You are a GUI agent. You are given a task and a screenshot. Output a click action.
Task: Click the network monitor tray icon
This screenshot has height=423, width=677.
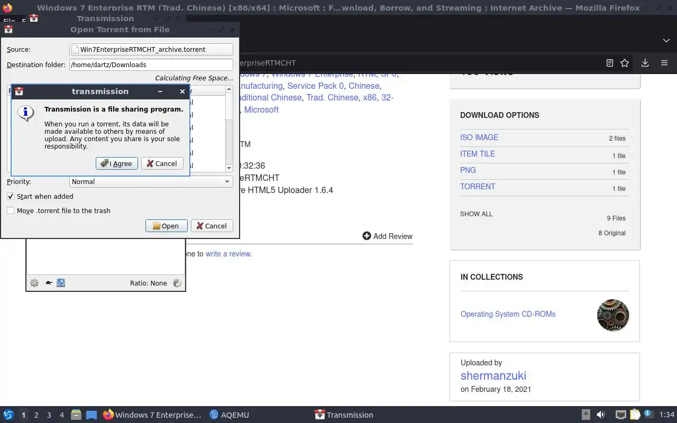point(621,415)
